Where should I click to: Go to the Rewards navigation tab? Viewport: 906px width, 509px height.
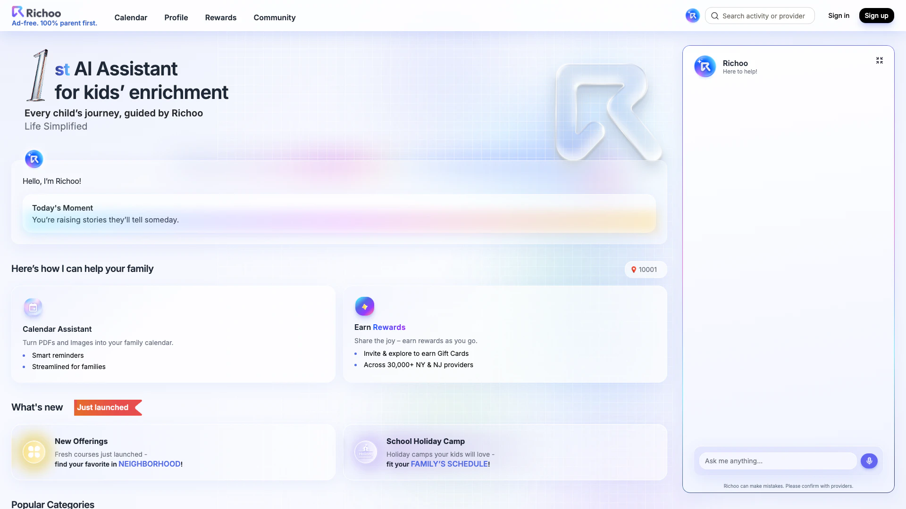(220, 17)
